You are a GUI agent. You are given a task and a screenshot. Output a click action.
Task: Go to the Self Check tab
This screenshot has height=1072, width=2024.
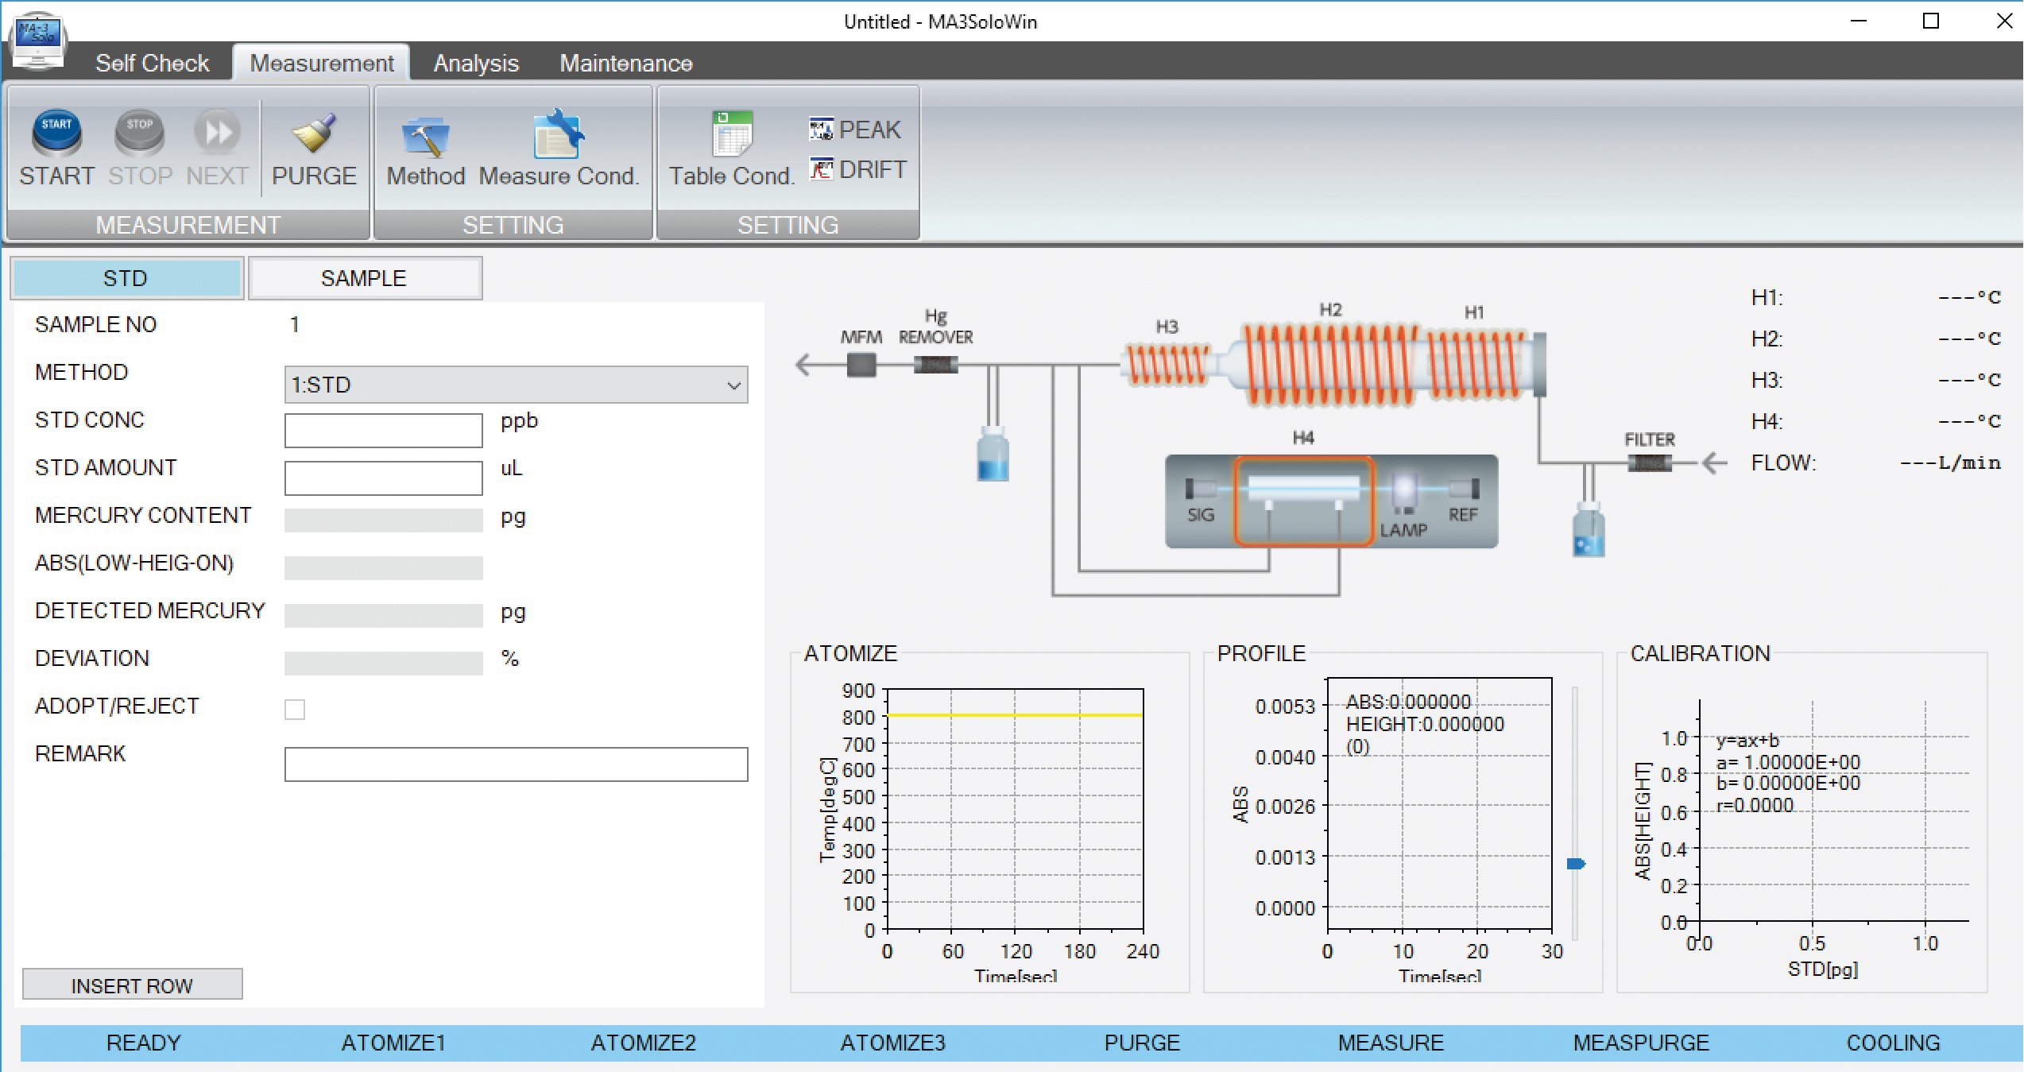[152, 63]
